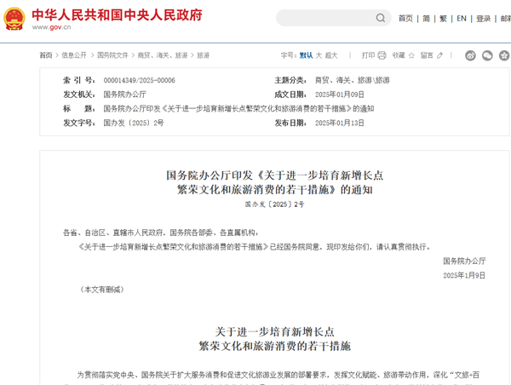Screen dimensions: 511x385
Task: Set font size to 超大
Action: [333, 55]
